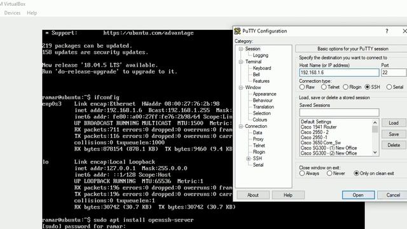This screenshot has width=407, height=229.
Task: Click the Delete session button
Action: 394,145
